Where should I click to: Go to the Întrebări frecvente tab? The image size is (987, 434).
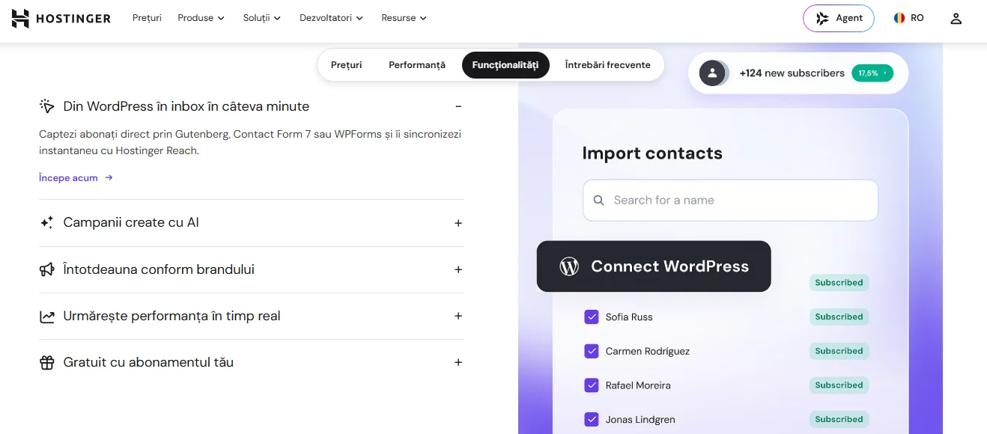coord(607,65)
